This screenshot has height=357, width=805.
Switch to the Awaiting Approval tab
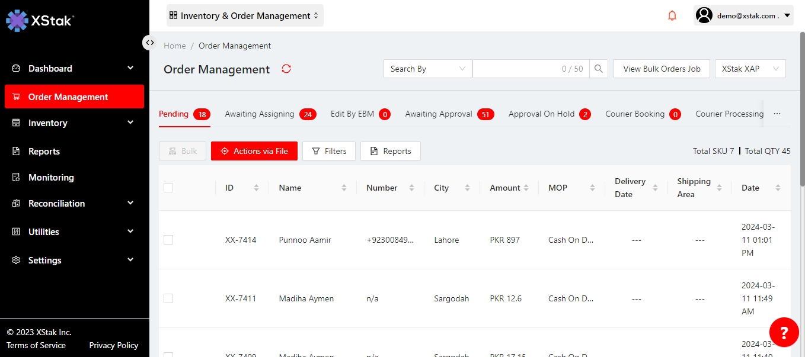click(x=439, y=114)
